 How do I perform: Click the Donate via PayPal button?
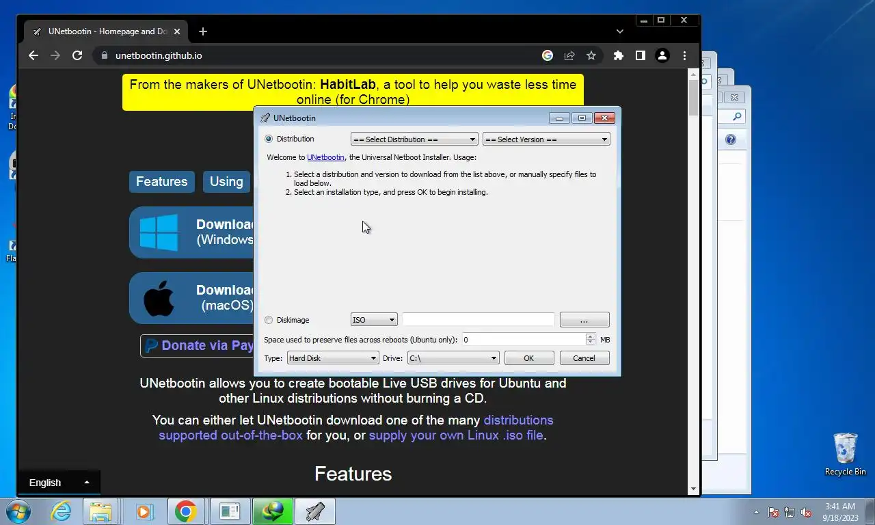pos(197,346)
